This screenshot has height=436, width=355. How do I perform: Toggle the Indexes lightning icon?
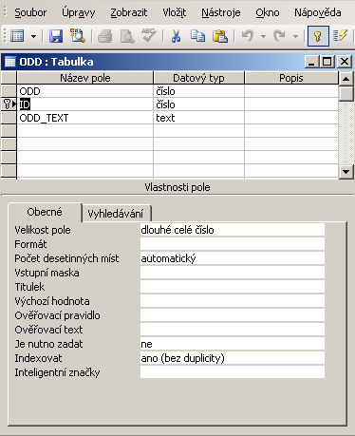(341, 36)
